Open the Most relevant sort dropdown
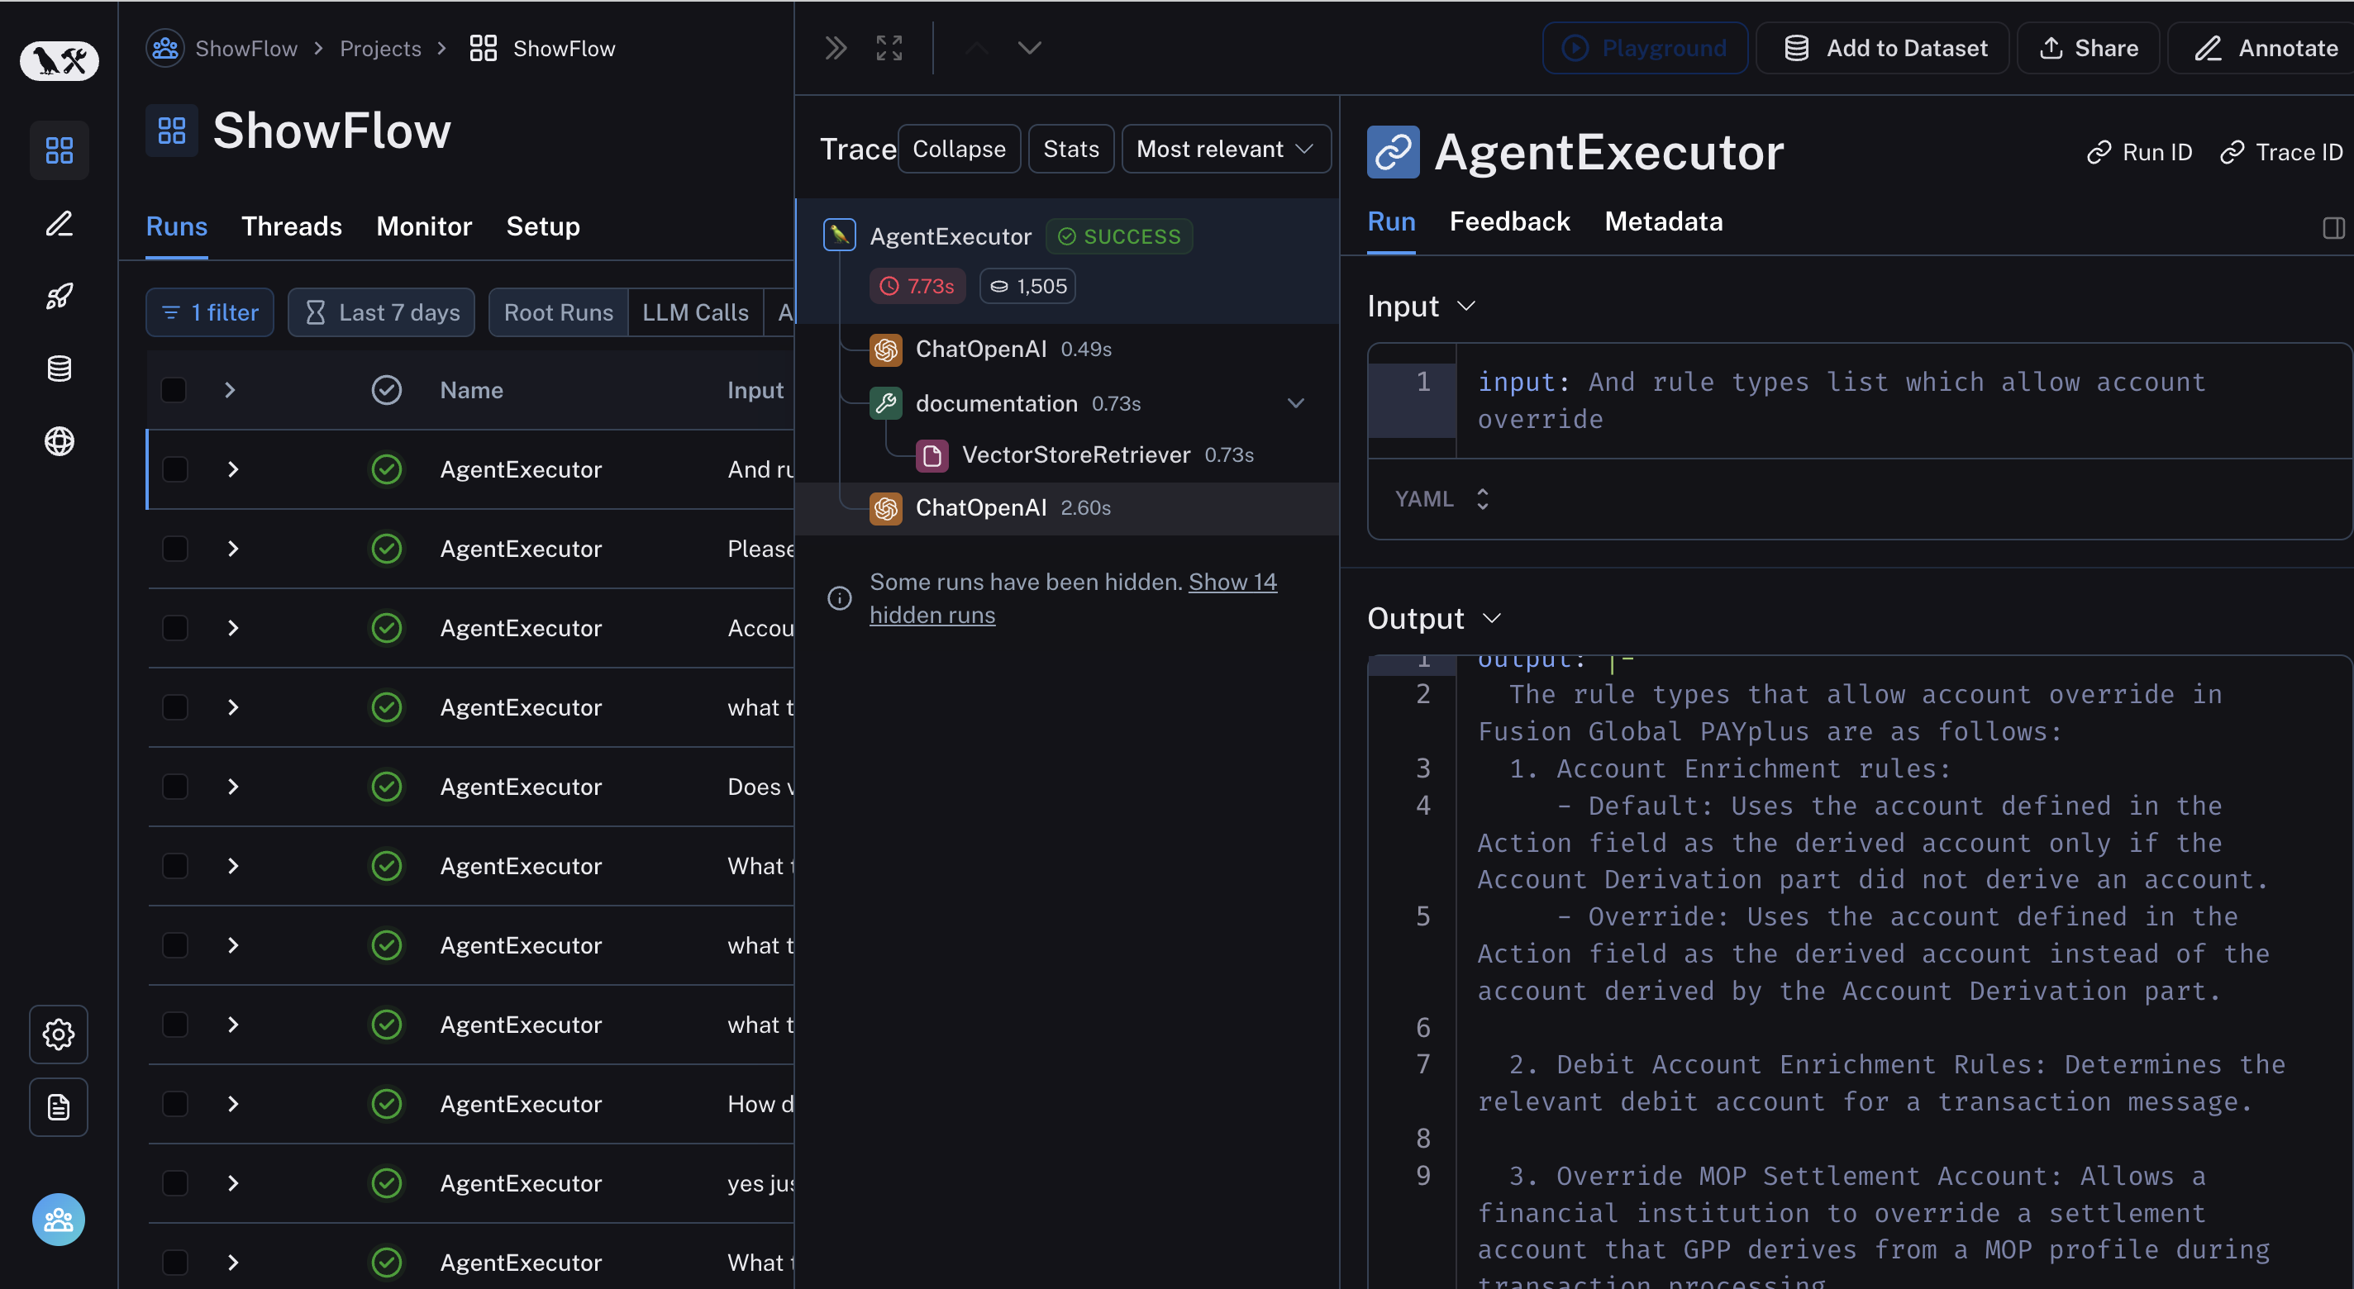Viewport: 2354px width, 1289px height. 1226,149
